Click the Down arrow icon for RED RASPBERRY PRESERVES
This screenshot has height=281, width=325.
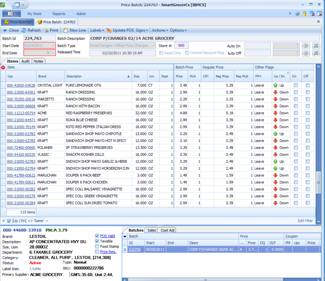[276, 113]
